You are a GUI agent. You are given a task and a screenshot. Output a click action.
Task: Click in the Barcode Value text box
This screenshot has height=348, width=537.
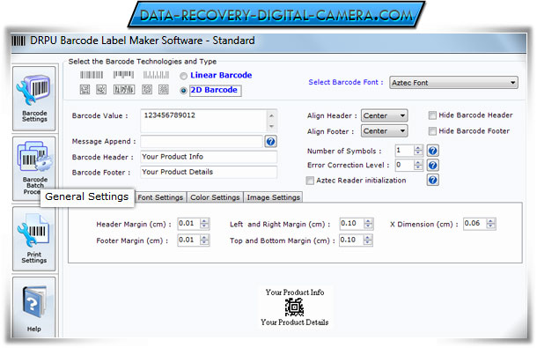tap(203, 121)
